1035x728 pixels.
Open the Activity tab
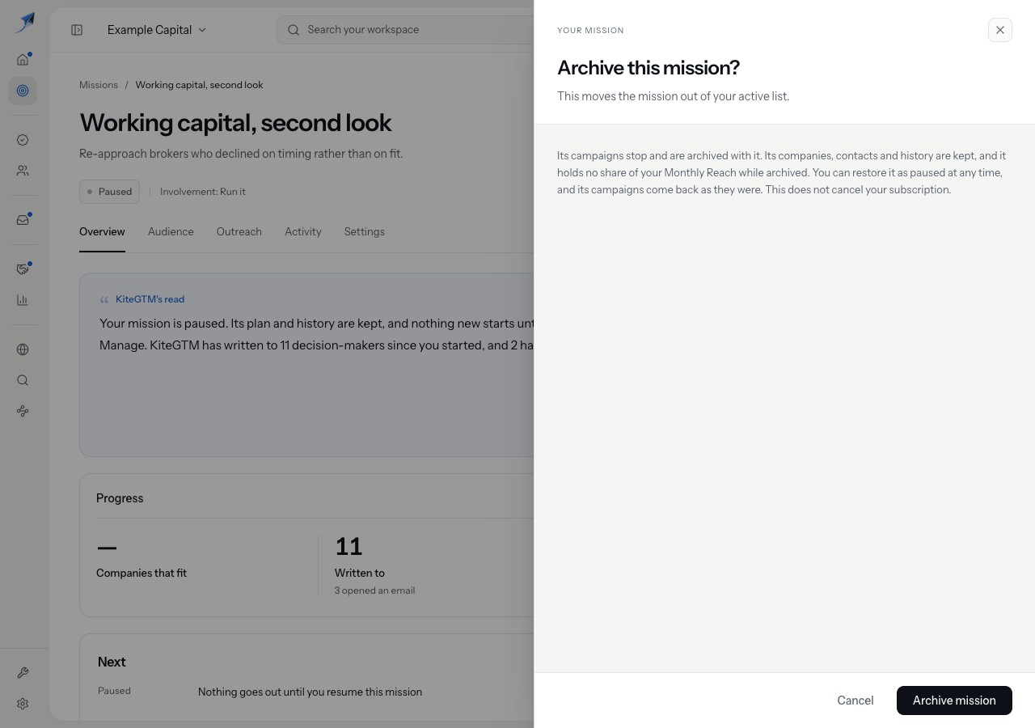click(x=303, y=232)
